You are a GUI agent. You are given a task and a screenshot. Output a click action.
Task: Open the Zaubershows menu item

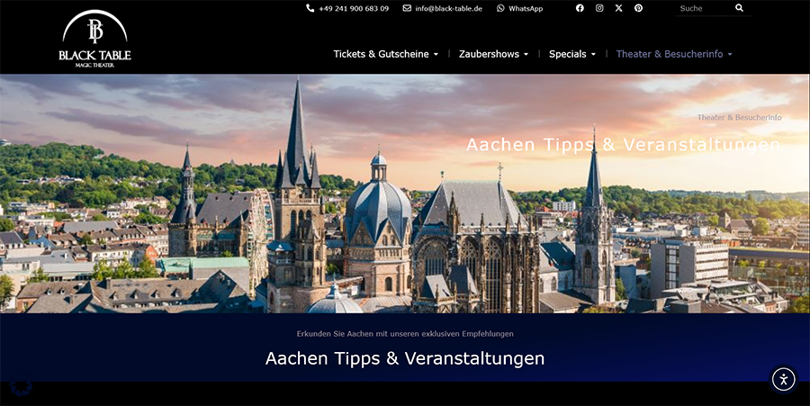489,54
